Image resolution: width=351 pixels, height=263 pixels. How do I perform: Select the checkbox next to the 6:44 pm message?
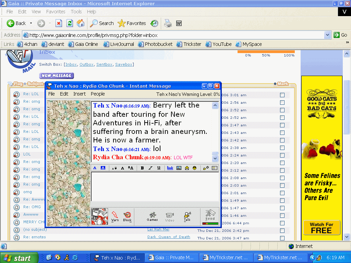282,223
